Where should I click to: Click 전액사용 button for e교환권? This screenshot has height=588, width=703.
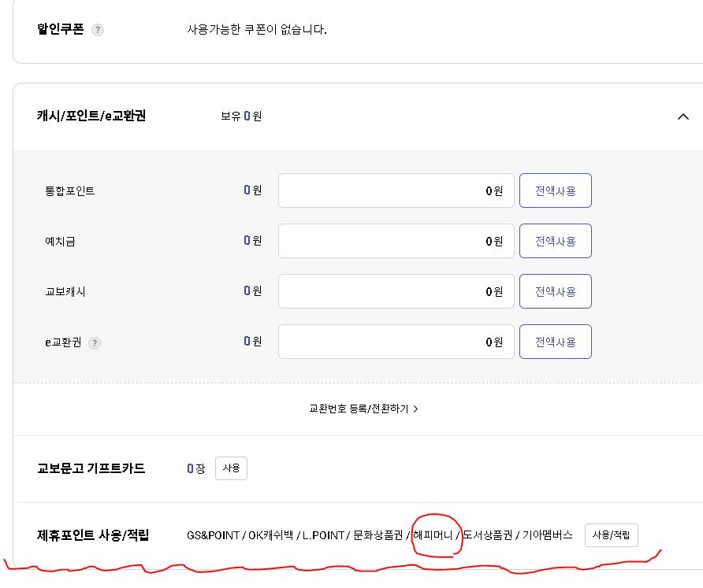click(x=555, y=342)
